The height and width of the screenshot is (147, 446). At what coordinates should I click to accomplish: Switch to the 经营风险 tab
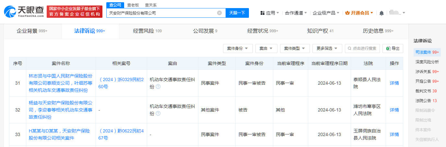[x=147, y=31]
